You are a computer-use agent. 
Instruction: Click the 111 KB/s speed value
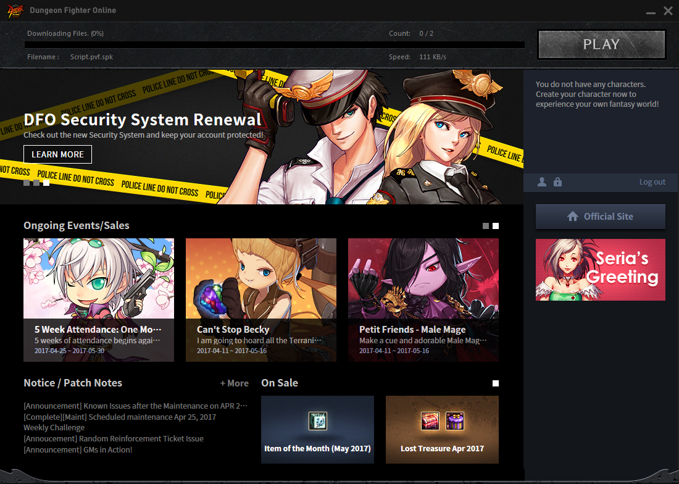pyautogui.click(x=433, y=57)
